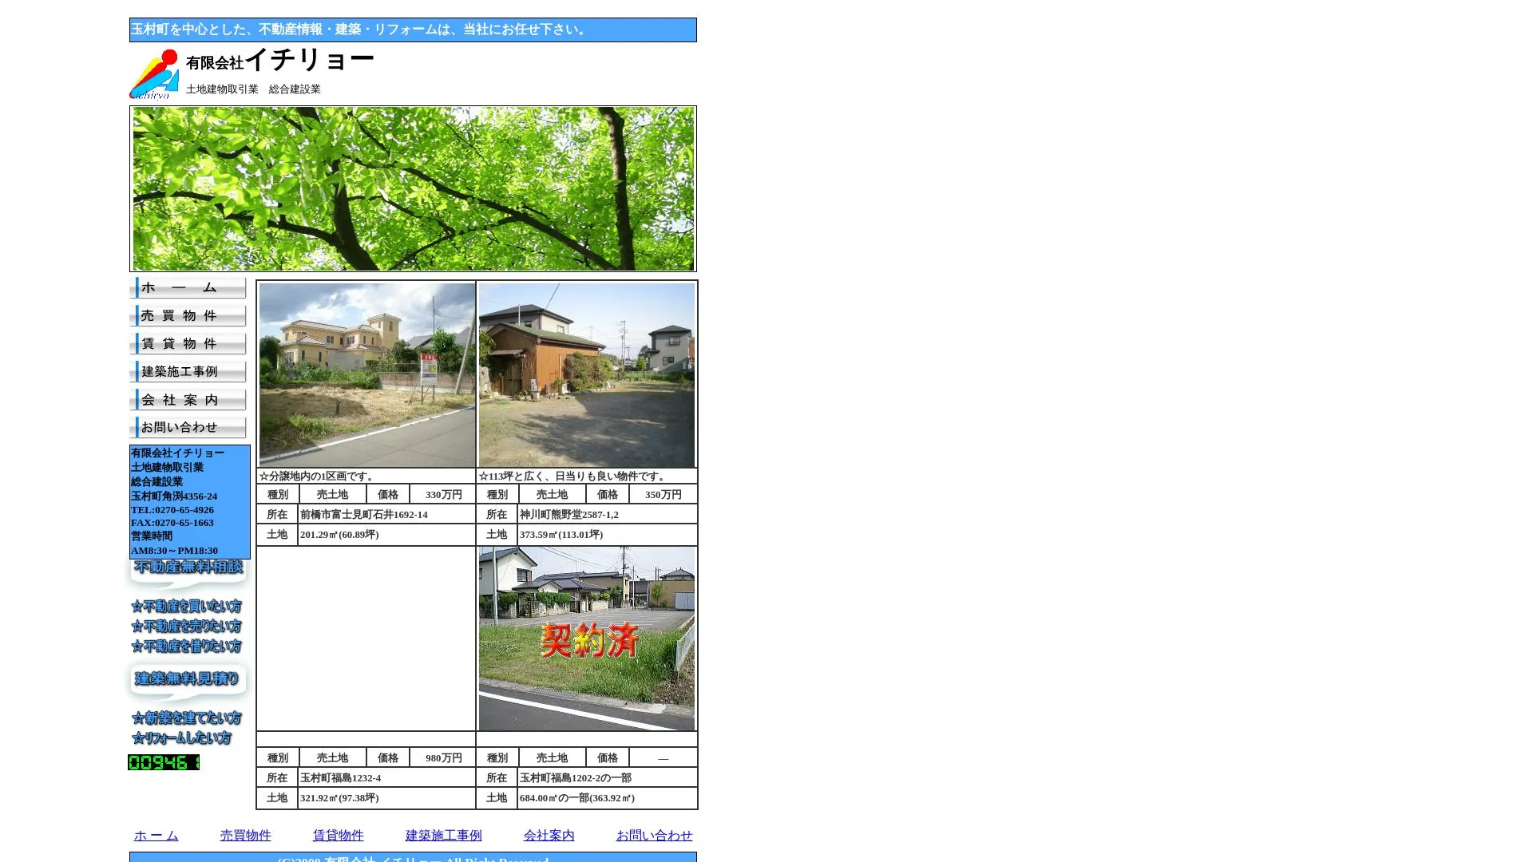Image resolution: width=1533 pixels, height=862 pixels.
Task: Select 不動産を借りたい方 link
Action: tap(186, 646)
